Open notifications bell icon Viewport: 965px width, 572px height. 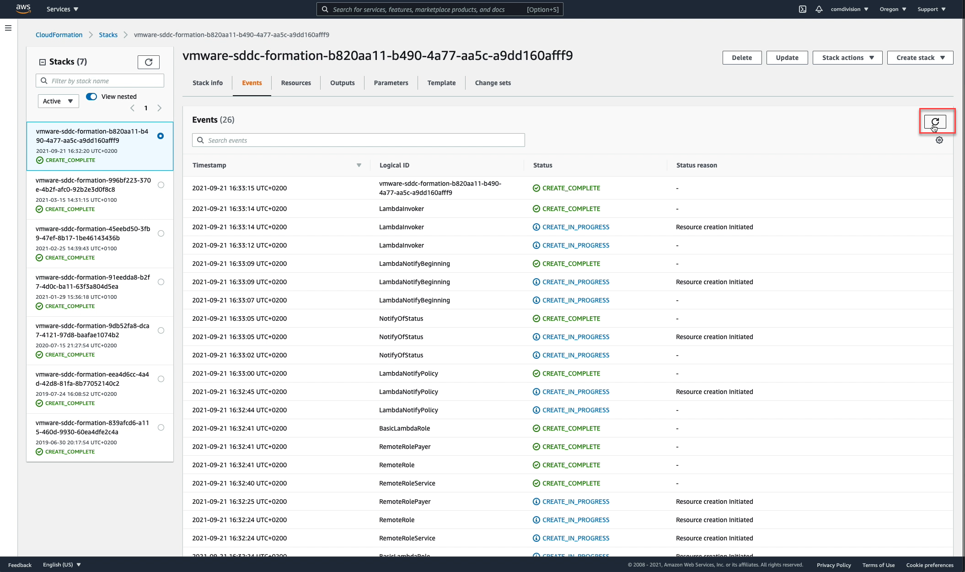819,9
